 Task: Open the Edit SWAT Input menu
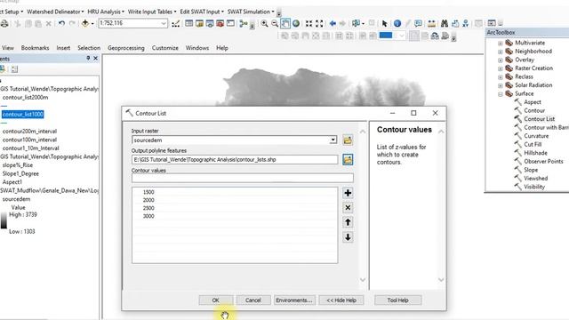[x=202, y=12]
